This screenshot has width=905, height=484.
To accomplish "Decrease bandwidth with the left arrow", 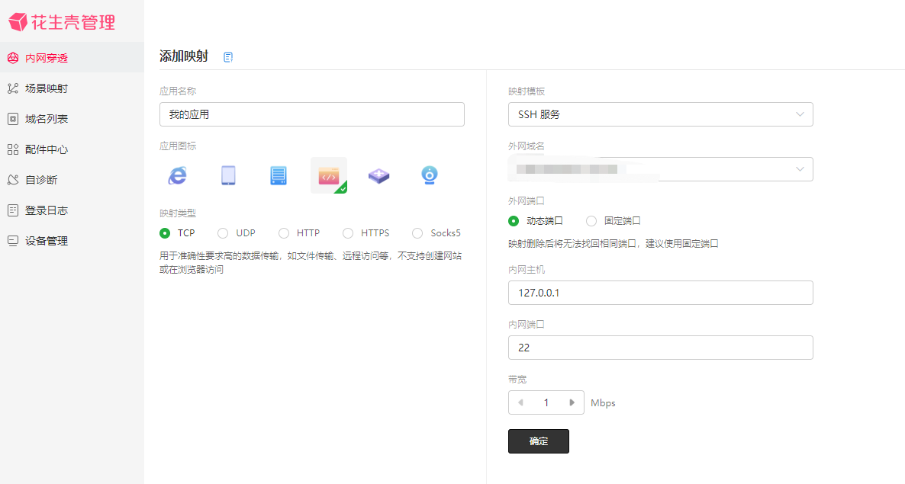I will point(521,402).
